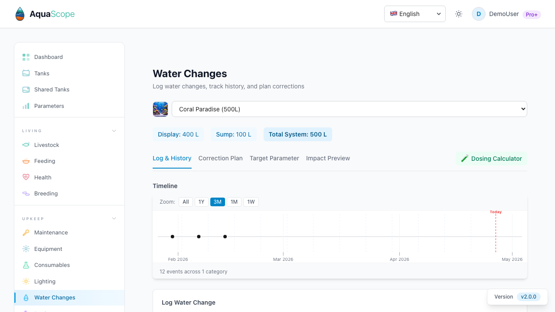This screenshot has width=555, height=312.
Task: Open the Coral Paradise tank selector
Action: pos(349,109)
